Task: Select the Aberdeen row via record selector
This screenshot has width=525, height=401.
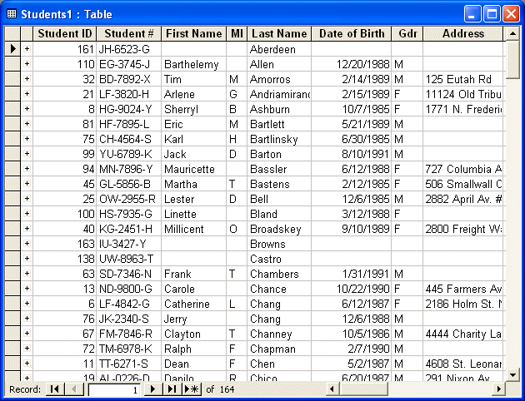Action: 12,49
